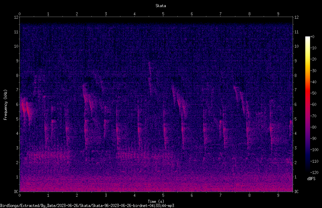Click the left-axis 'DC' label
This screenshot has width=322, height=208.
(x=16, y=191)
